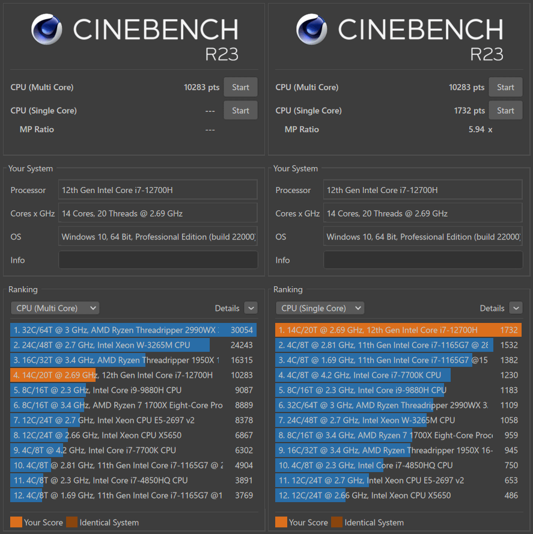Select i7-1165G7 row scoring 1532
The height and width of the screenshot is (534, 533).
(x=398, y=345)
